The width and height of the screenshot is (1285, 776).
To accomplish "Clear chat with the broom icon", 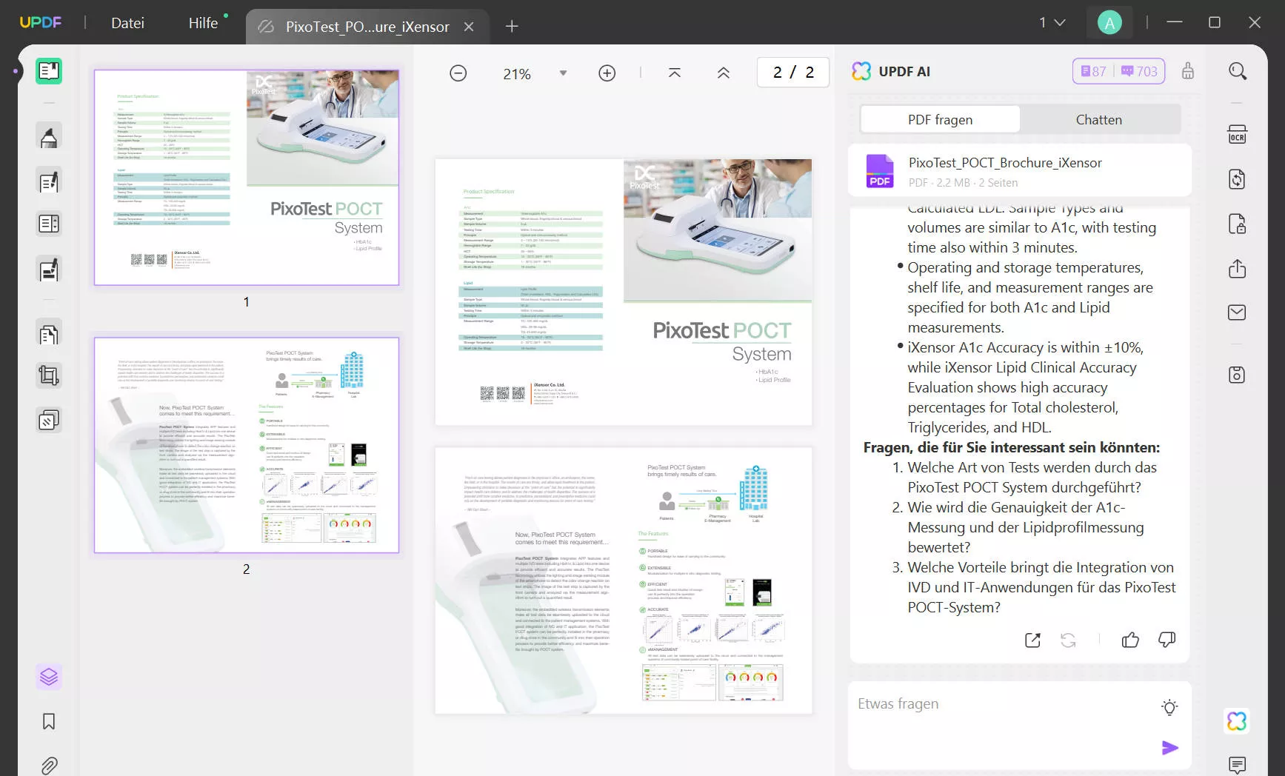I will (x=1188, y=71).
